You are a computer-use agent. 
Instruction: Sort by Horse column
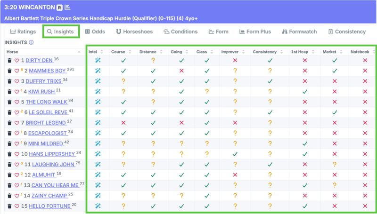point(44,52)
